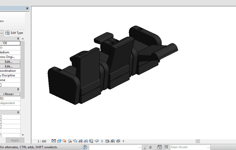Open the Visual Style menu icon
Viewport: 236px width, 150px height.
tap(59, 141)
